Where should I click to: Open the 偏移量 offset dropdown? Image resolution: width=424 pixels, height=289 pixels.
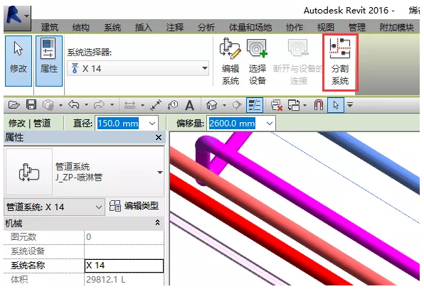point(270,124)
